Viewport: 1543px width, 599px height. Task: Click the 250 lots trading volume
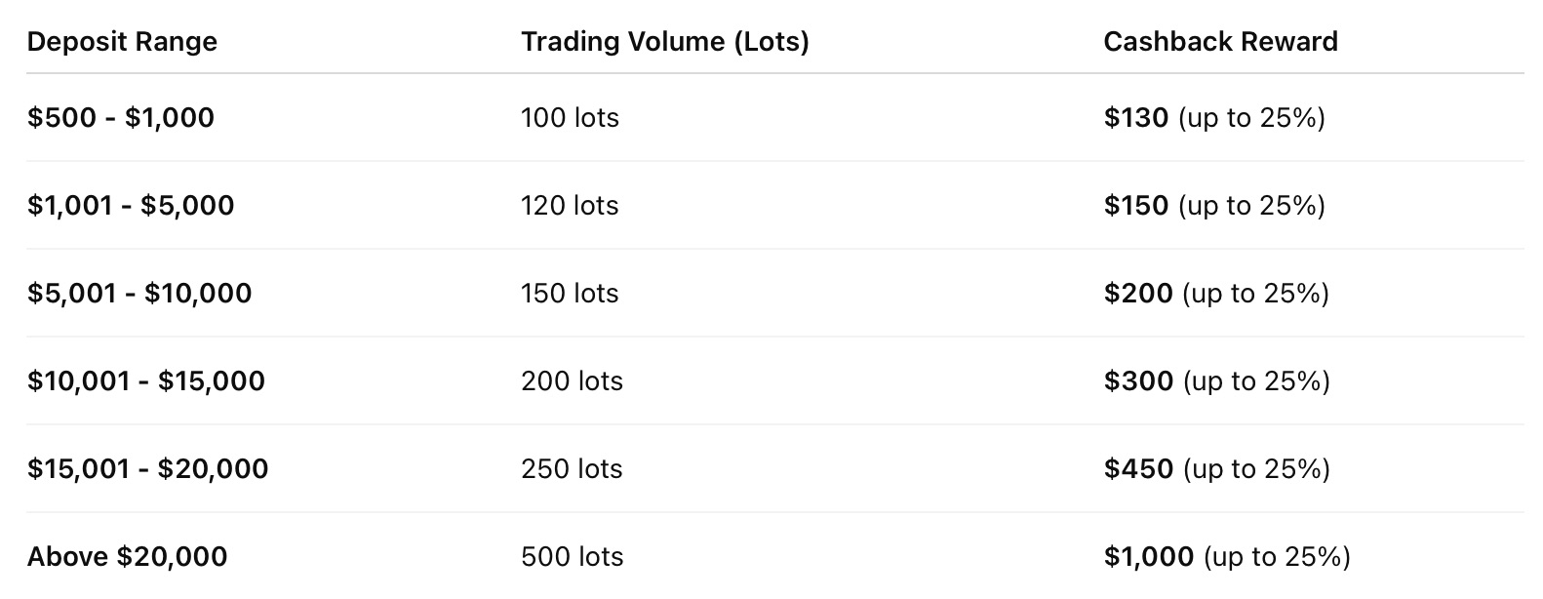pos(572,469)
